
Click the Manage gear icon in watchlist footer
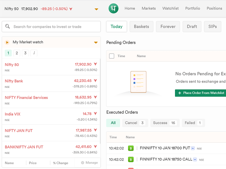pos(82,163)
